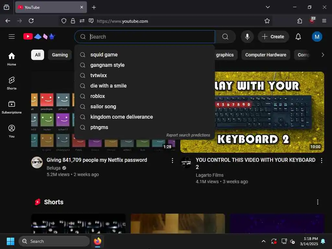Choose the ptngms suggestion
332x249 pixels.
pyautogui.click(x=144, y=127)
